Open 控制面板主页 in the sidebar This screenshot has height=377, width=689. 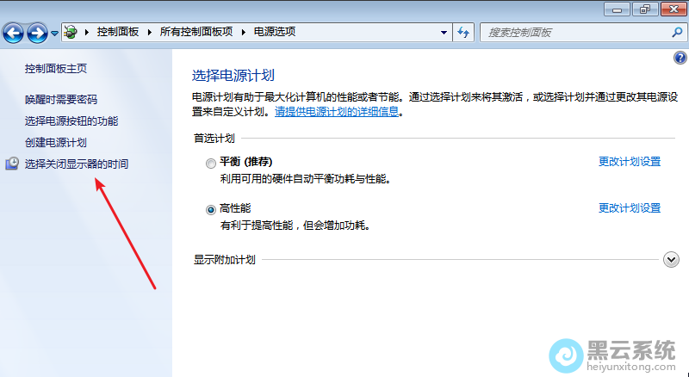pos(56,68)
